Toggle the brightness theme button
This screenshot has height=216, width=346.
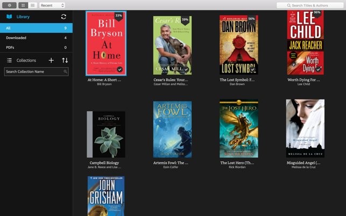pos(9,5)
